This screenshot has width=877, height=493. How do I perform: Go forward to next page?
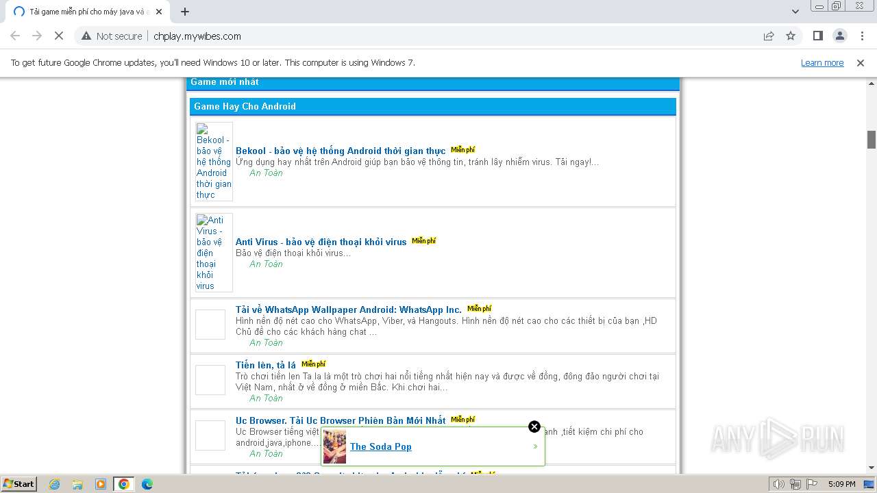click(37, 36)
